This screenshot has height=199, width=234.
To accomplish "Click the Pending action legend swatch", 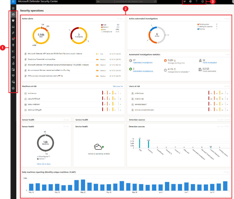I will click(x=198, y=24).
